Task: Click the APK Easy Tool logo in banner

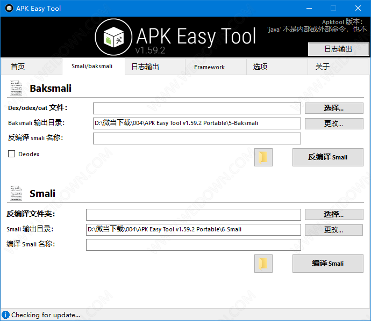Action: 113,37
